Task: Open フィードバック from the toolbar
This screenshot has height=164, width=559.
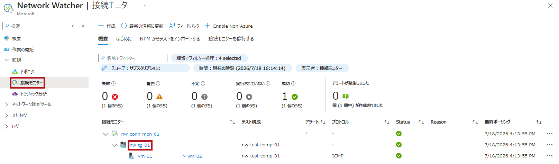Action: [x=184, y=26]
